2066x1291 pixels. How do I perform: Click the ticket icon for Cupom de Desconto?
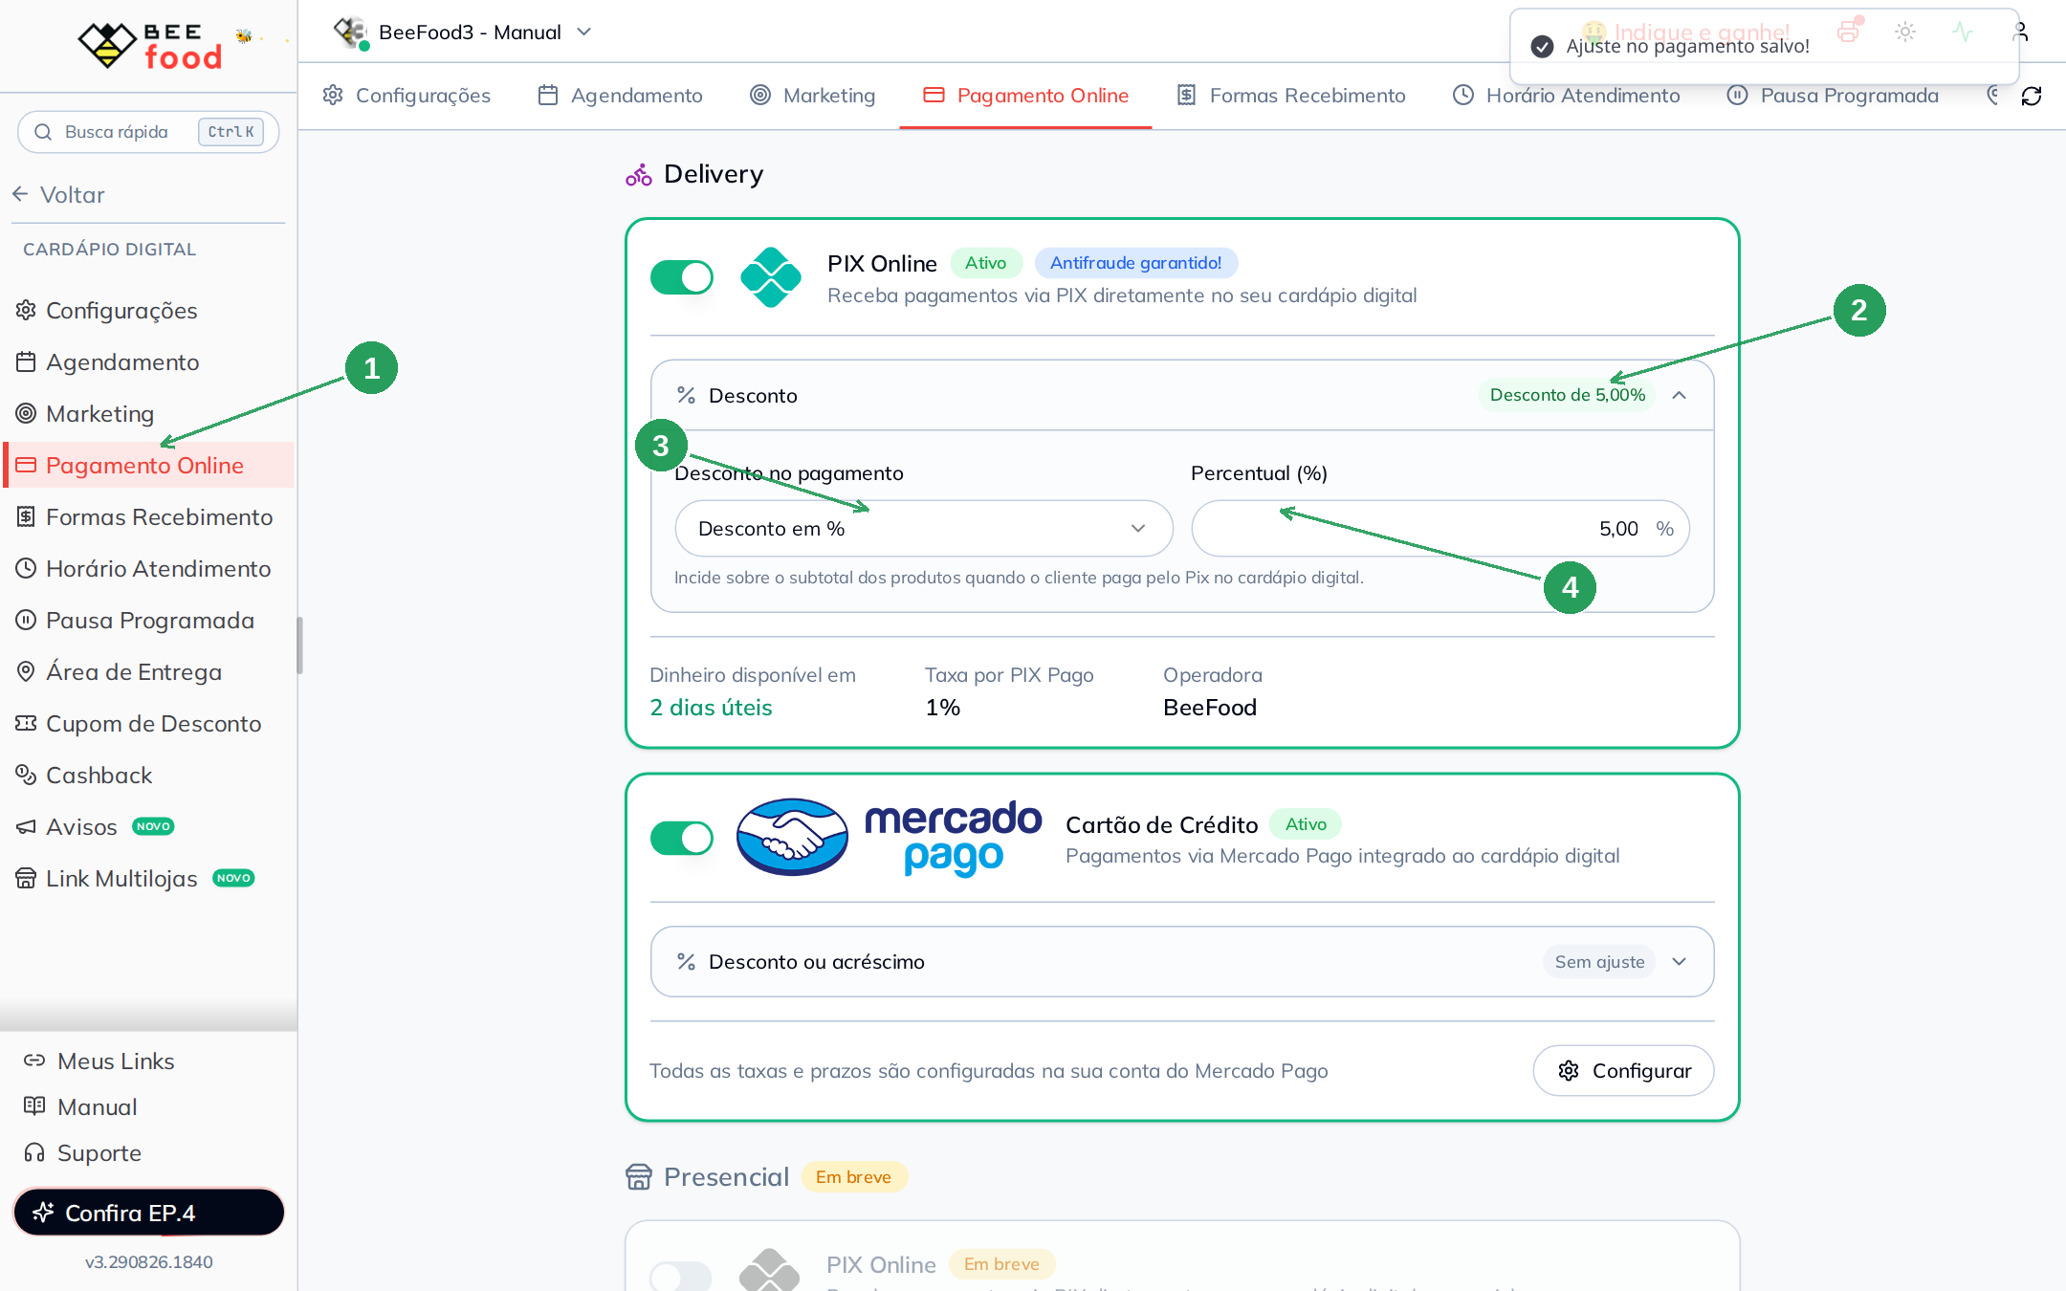(x=26, y=723)
